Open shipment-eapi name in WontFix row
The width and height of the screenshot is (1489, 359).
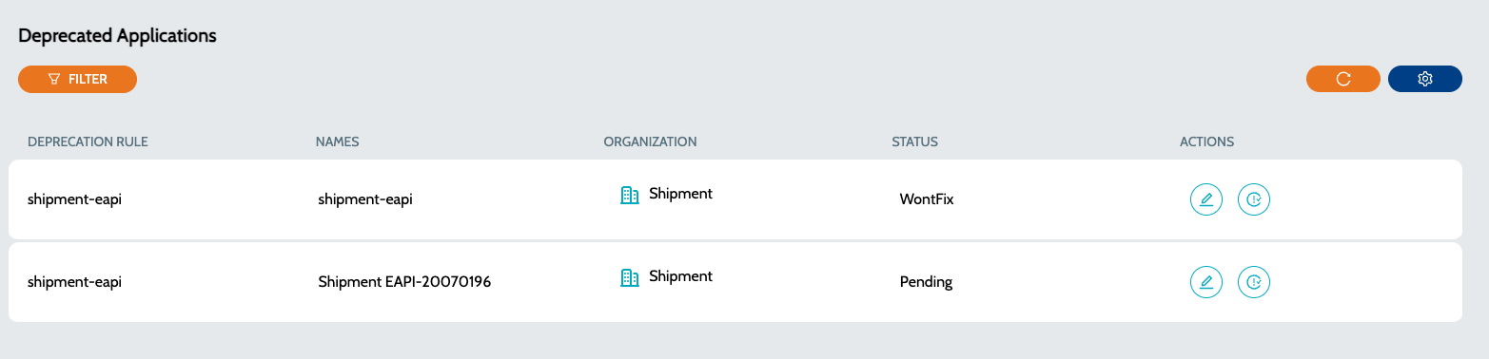click(x=365, y=199)
